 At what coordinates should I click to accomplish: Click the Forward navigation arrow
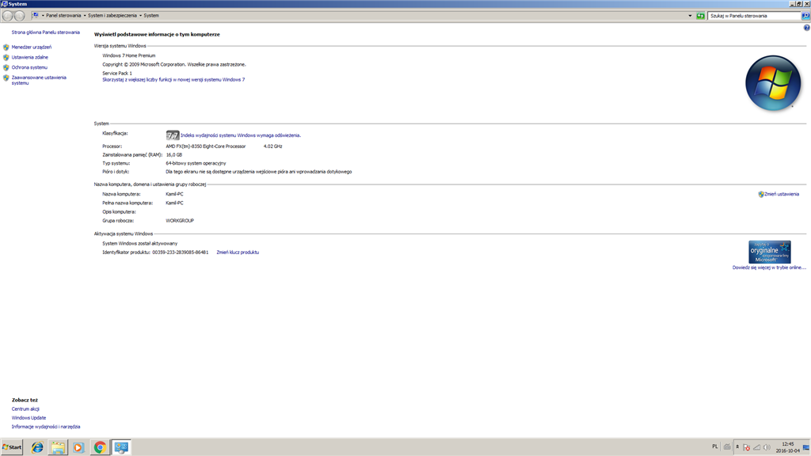coord(19,16)
